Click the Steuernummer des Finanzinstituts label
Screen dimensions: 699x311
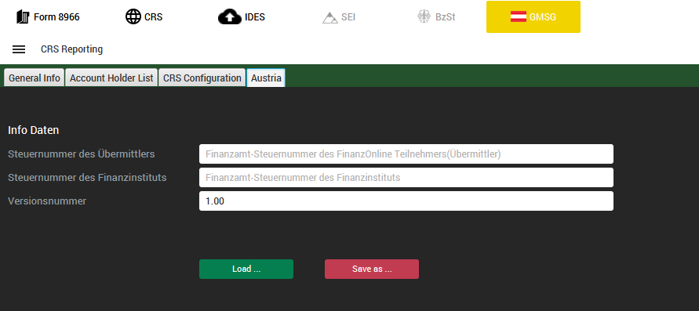(87, 178)
